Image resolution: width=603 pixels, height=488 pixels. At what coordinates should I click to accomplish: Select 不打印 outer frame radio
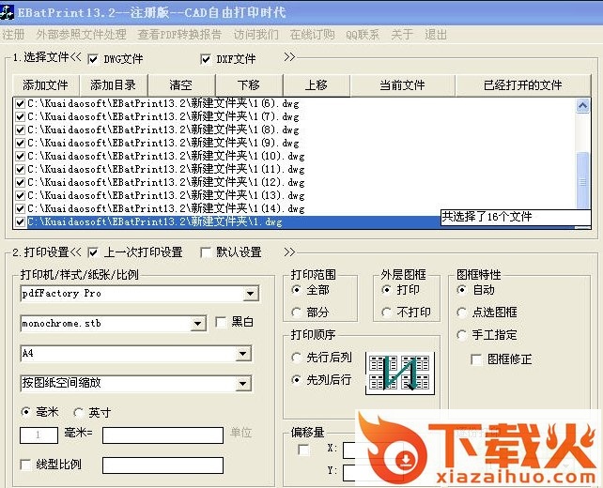coord(386,312)
